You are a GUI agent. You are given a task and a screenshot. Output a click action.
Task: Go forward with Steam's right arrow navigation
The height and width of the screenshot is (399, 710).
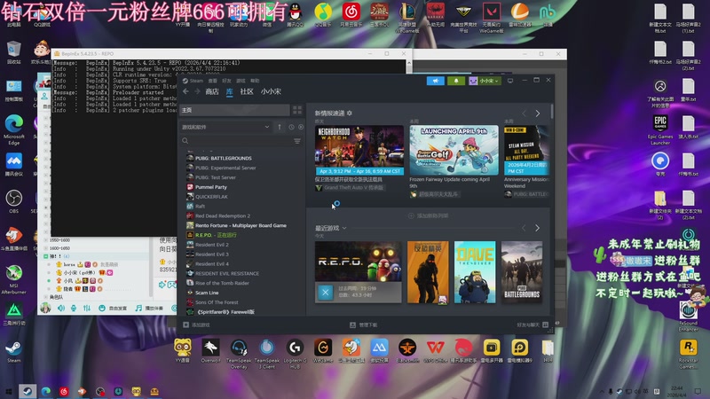click(197, 91)
